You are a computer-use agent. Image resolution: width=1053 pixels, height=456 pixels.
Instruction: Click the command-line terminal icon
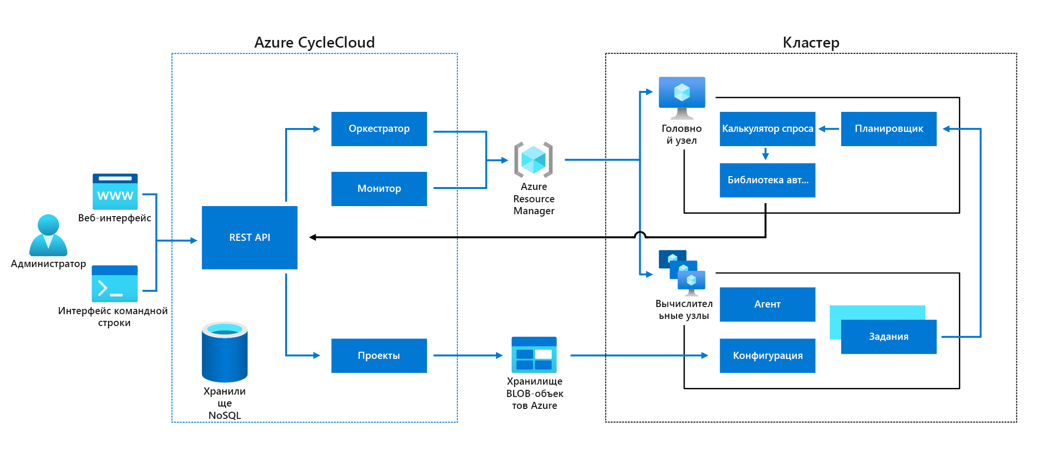tap(115, 284)
